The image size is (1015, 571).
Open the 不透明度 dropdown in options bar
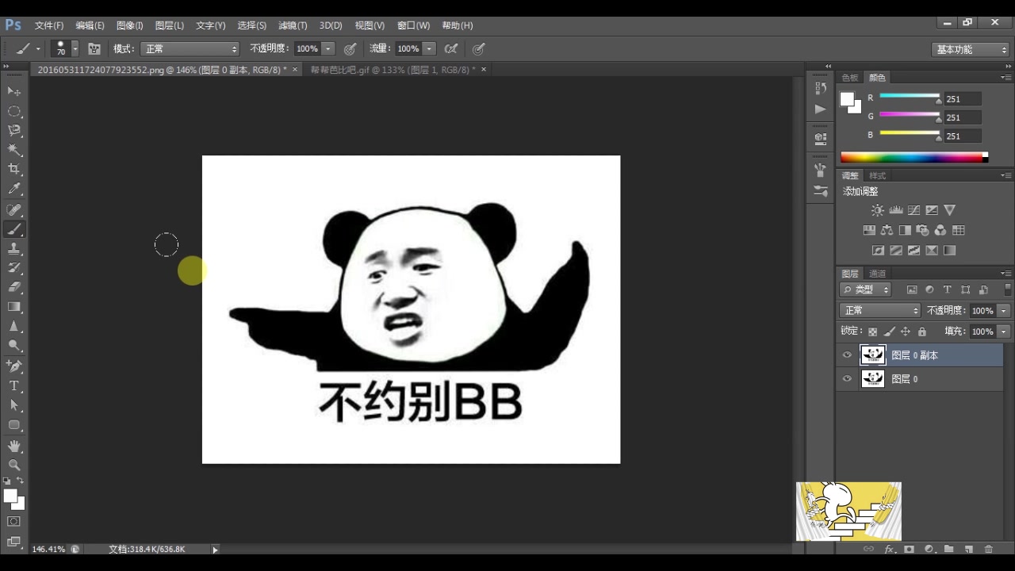[328, 48]
